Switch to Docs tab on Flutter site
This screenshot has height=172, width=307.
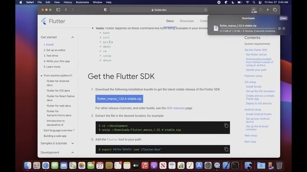tap(170, 21)
